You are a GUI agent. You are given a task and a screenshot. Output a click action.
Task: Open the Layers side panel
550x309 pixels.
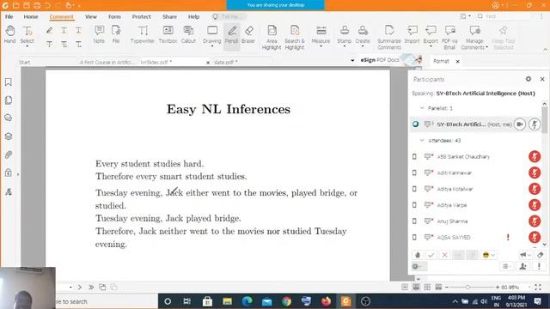click(x=9, y=136)
